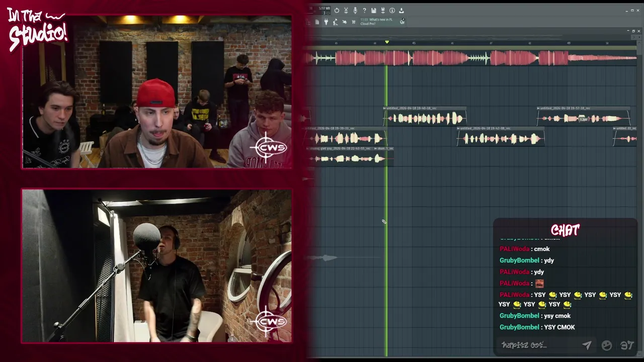
Task: Click the memory usage readout showing 5217 MB
Action: click(324, 8)
